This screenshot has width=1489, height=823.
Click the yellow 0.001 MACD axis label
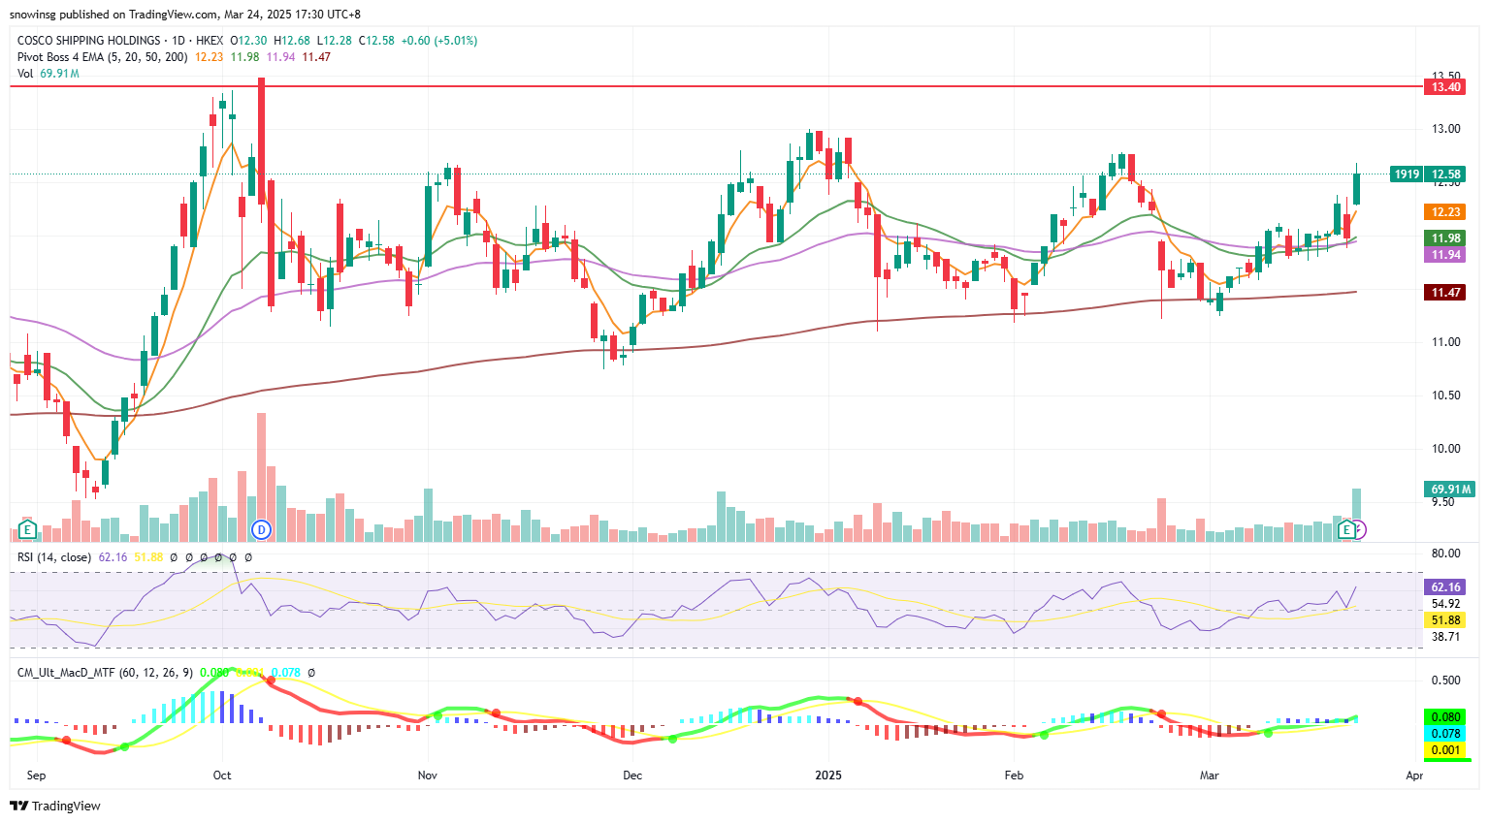pyautogui.click(x=1445, y=750)
